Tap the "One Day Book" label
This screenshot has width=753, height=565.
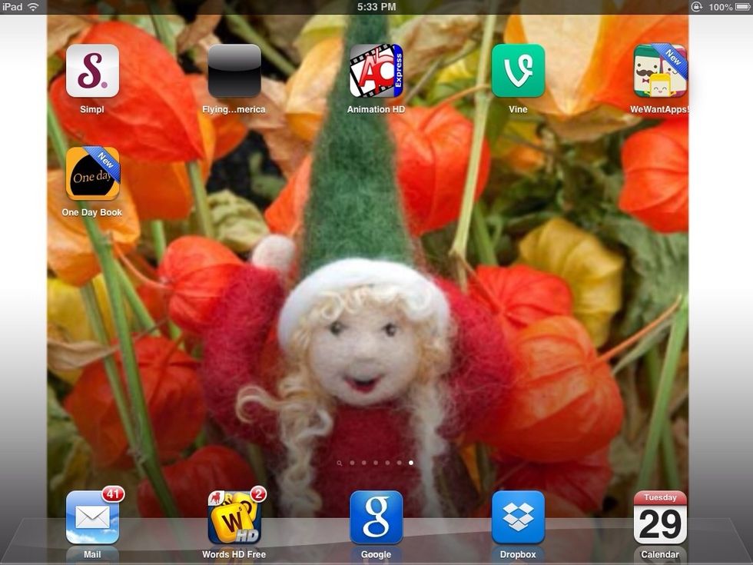[92, 213]
